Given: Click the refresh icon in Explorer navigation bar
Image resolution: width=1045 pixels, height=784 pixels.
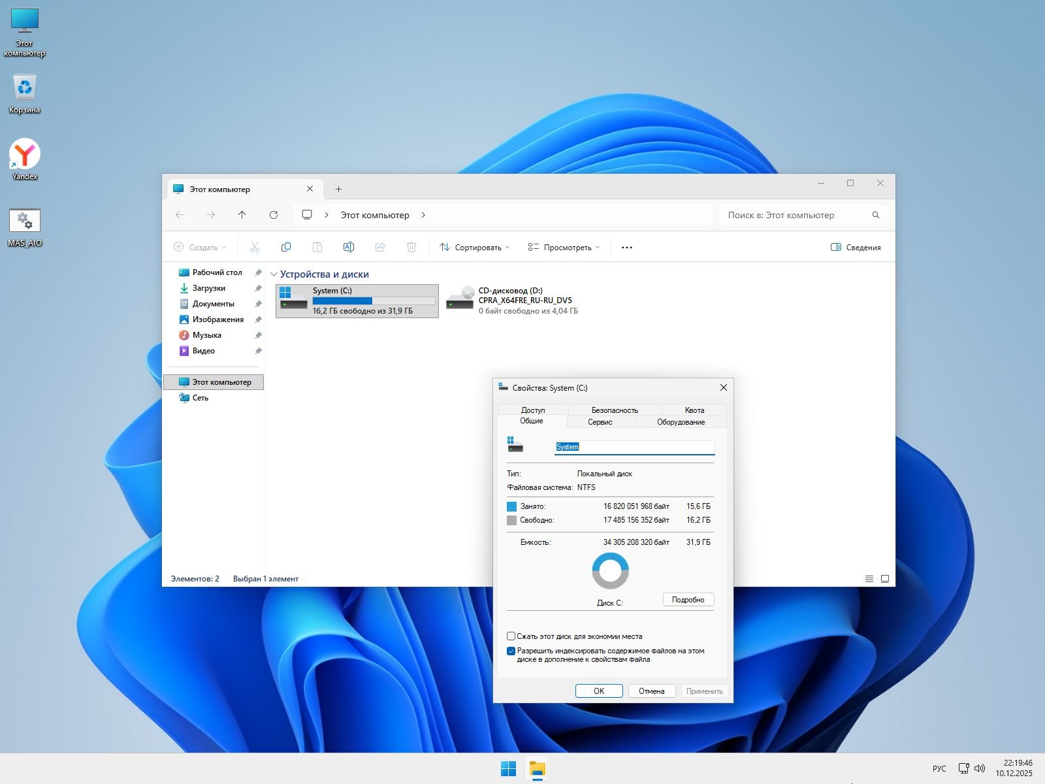Looking at the screenshot, I should pos(274,215).
